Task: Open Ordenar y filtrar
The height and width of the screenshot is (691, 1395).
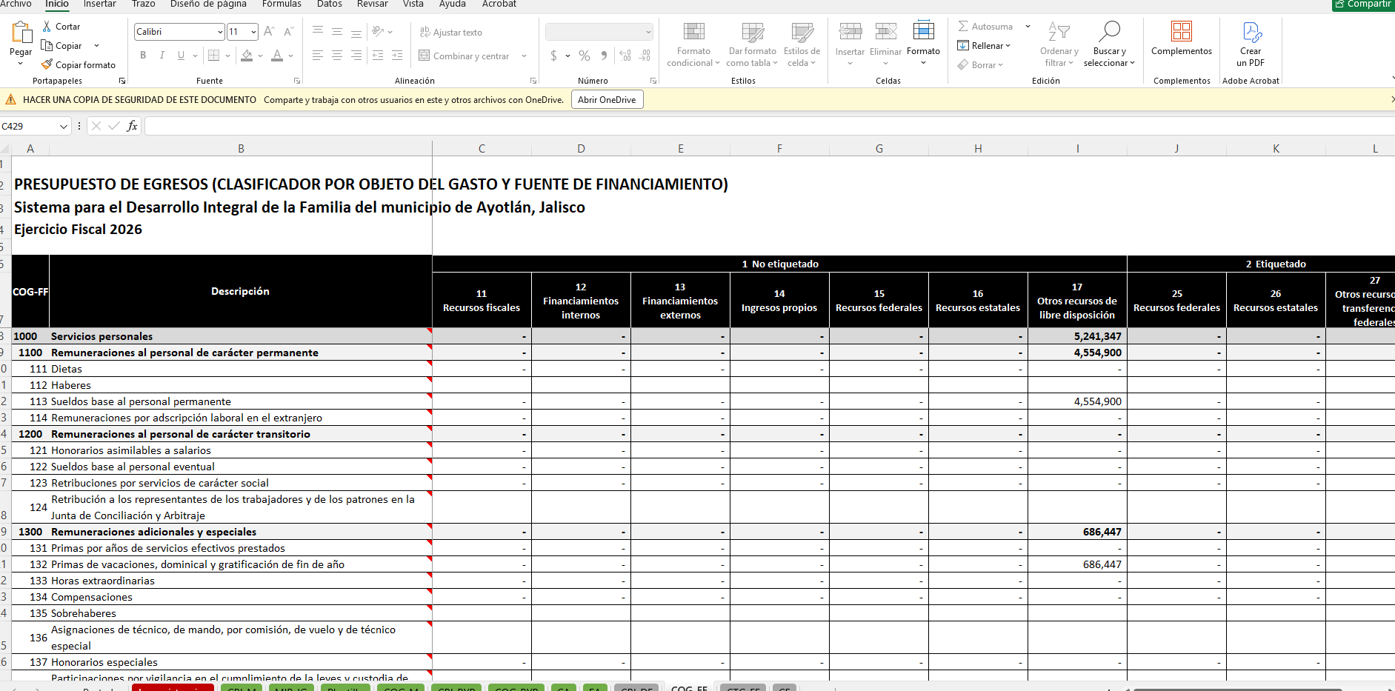Action: pos(1059,44)
